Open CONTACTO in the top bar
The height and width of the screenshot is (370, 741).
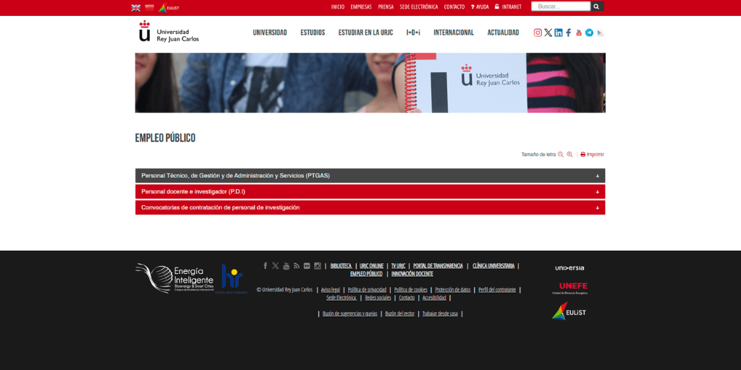coord(454,7)
